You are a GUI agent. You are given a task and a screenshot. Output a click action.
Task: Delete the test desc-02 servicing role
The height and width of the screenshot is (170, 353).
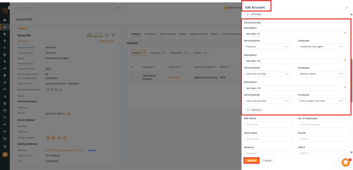(345, 60)
